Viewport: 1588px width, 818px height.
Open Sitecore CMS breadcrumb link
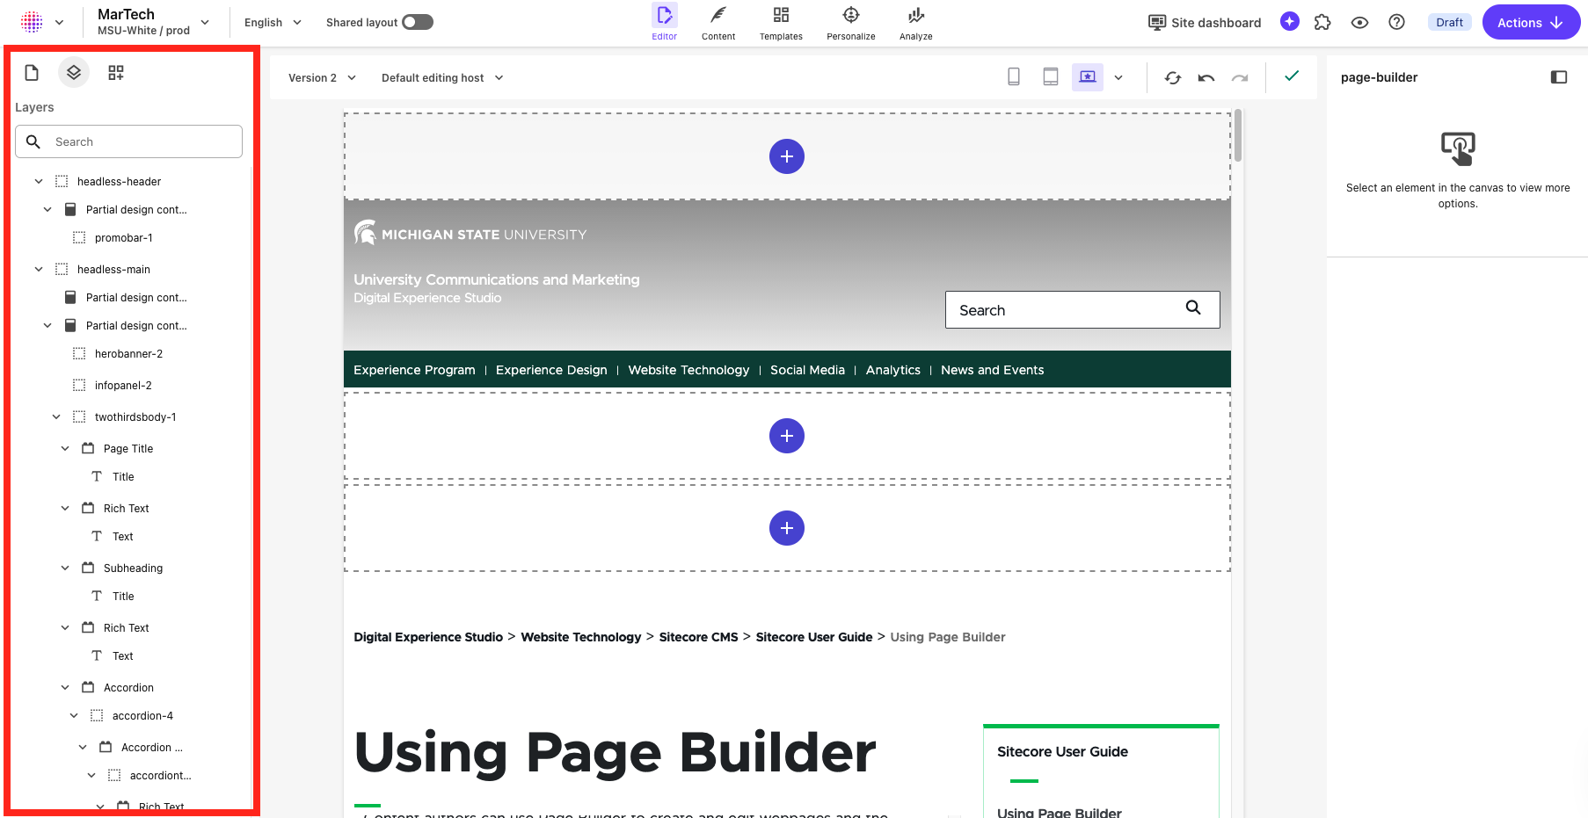(x=699, y=637)
